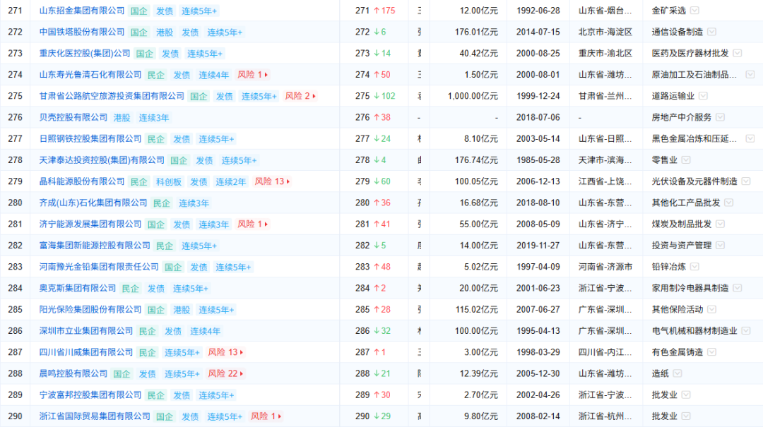Open 风险 1 tag for 山东寿光鲁清石化
763x427 pixels.
click(252, 75)
